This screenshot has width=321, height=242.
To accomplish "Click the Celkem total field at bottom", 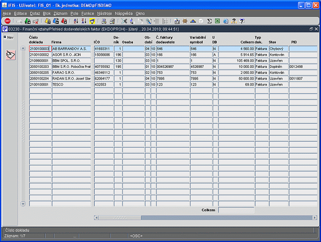I will (236, 210).
